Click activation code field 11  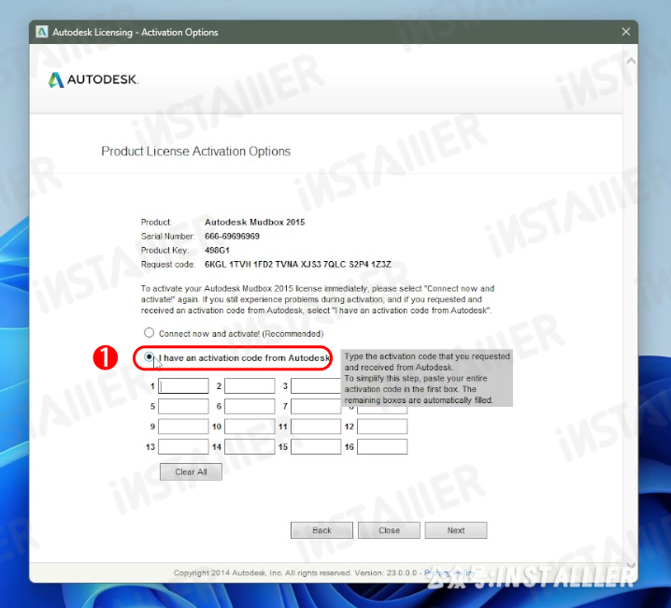click(x=316, y=427)
